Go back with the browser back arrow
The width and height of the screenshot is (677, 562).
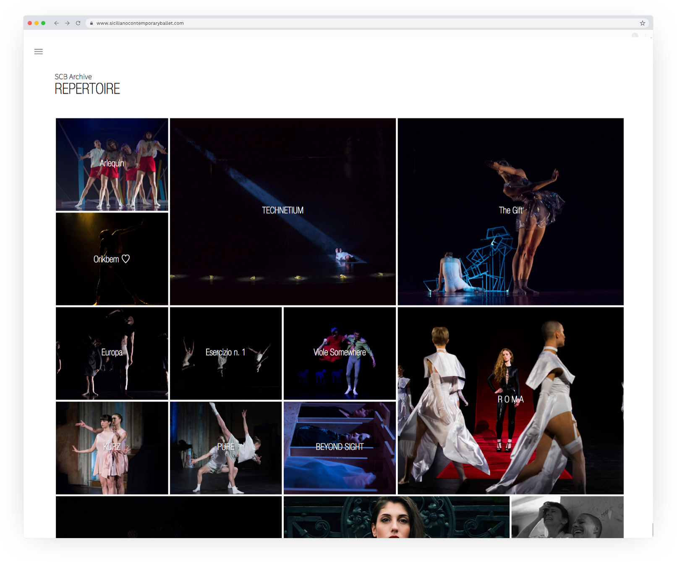click(x=56, y=23)
